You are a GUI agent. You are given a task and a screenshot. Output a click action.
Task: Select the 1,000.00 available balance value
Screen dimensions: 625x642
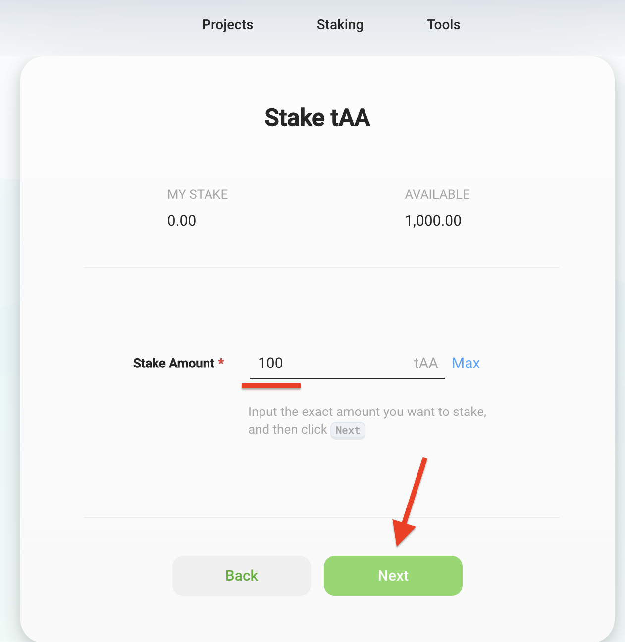(x=433, y=221)
